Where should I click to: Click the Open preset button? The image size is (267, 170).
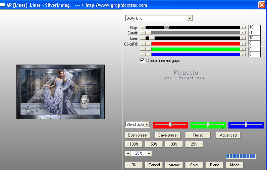[138, 135]
